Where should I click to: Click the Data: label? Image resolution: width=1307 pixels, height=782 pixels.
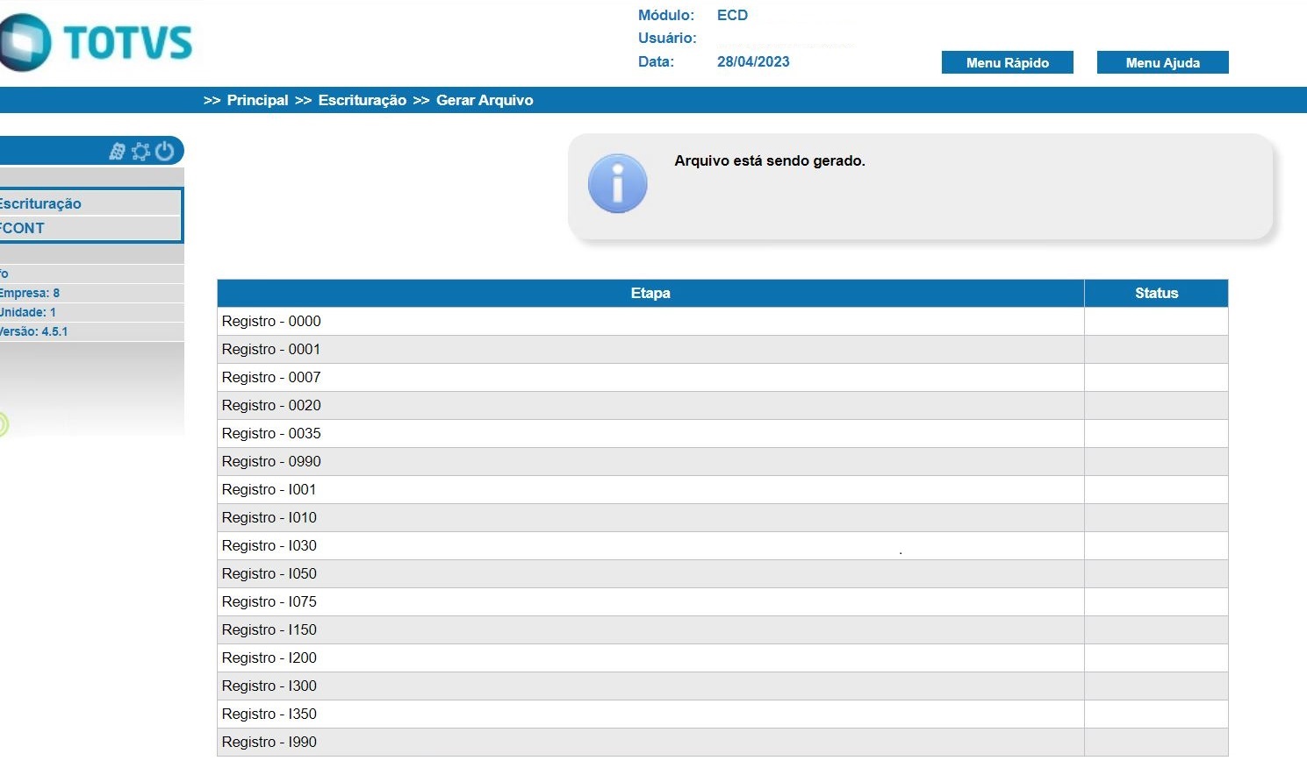(x=656, y=61)
